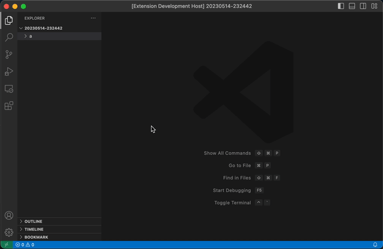Toggle the bottom panel layout button
Viewport: 383px width, 249px height.
(352, 6)
